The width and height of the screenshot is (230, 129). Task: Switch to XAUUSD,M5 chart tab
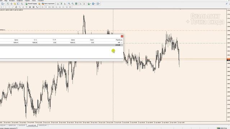tap(32, 125)
